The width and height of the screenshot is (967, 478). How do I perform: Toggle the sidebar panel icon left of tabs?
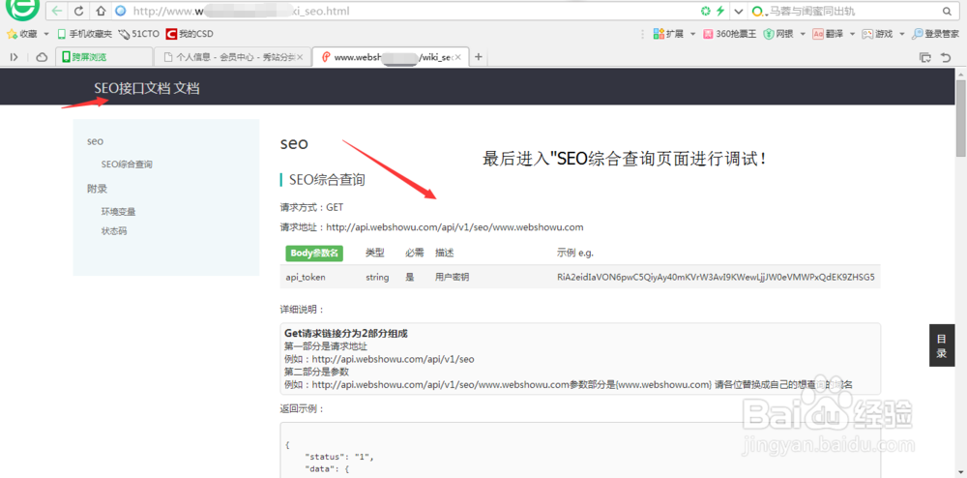[15, 57]
